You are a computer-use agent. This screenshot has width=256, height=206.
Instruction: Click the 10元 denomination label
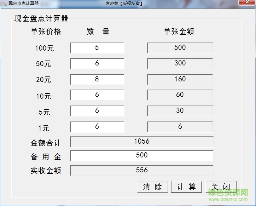pos(43,96)
